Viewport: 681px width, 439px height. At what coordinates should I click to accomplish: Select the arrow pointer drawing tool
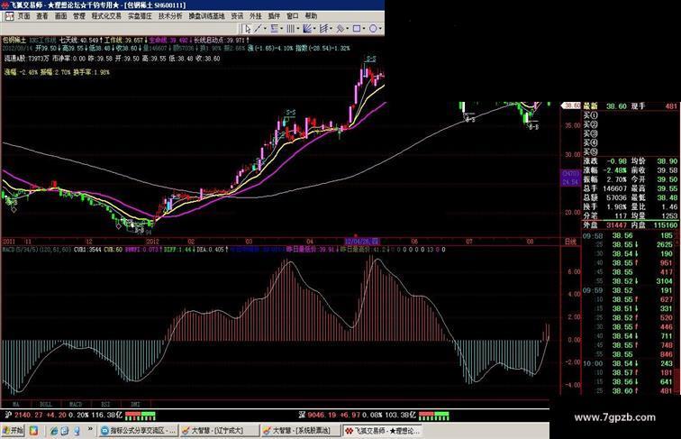pyautogui.click(x=247, y=29)
